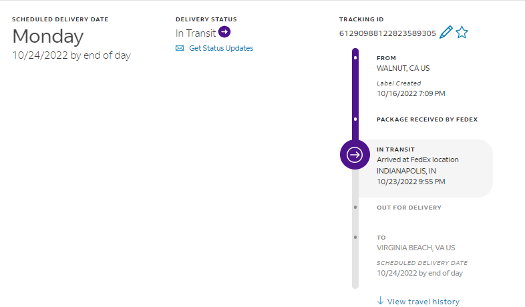Viewport: 525px width, 307px height.
Task: Click the down arrow beside View travel history
Action: [x=380, y=301]
